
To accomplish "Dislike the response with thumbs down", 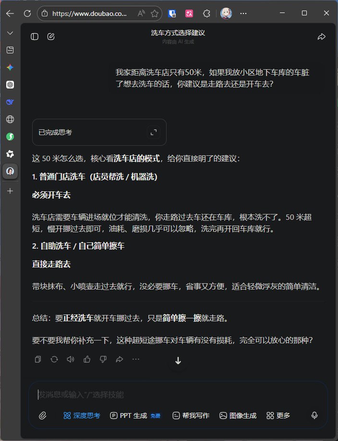I will [x=103, y=359].
